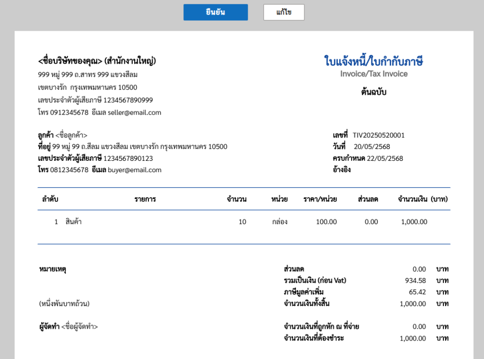Click item name สินค้า in row 1
484x359 pixels.
click(73, 222)
